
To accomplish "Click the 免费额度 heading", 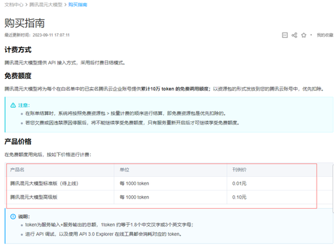I will tap(18, 76).
